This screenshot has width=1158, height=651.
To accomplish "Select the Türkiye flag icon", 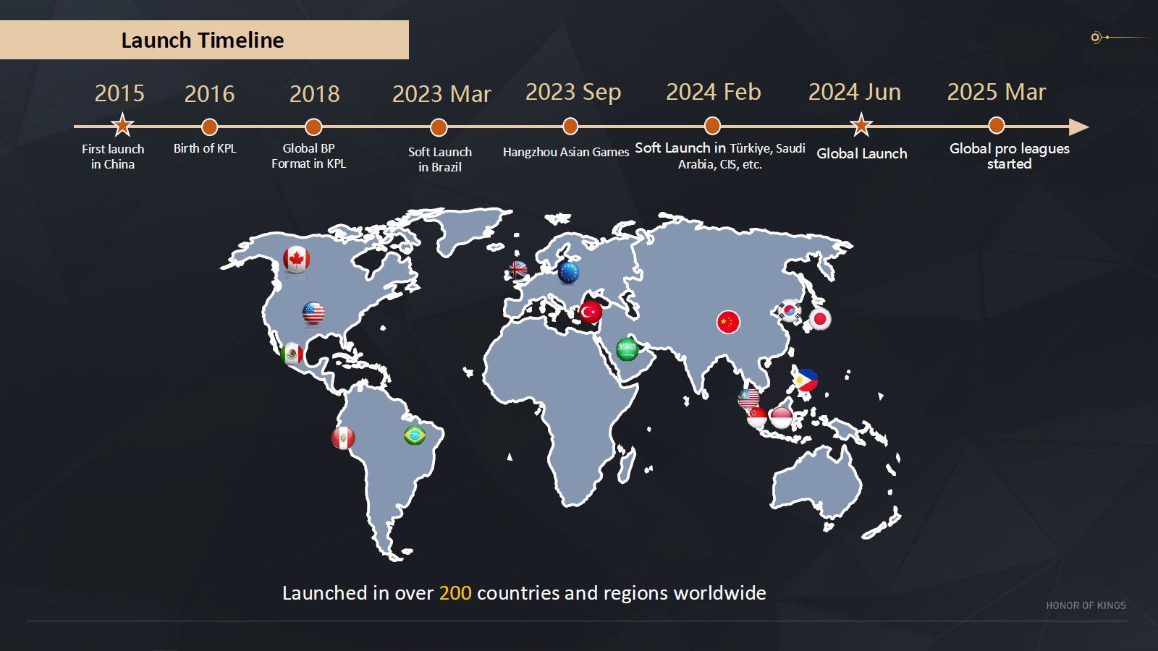I will (x=591, y=312).
